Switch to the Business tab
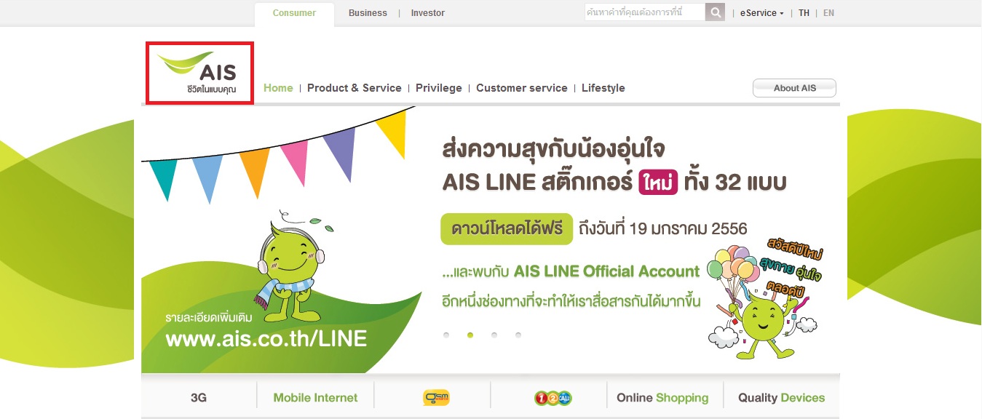 point(368,13)
